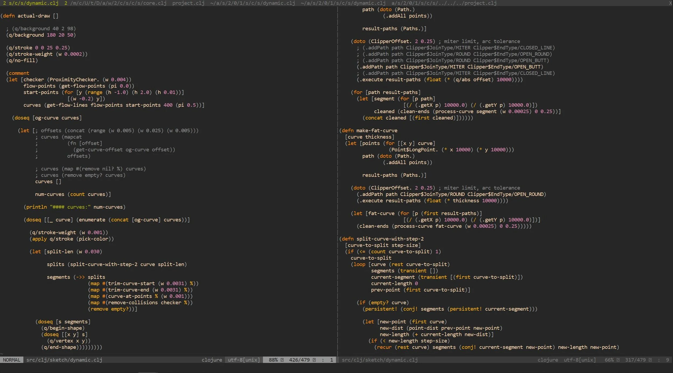
Task: Close the current tab with the X
Action: pos(670,3)
